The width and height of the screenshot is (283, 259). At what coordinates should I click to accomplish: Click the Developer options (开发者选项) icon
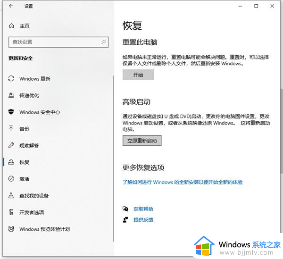click(x=11, y=212)
